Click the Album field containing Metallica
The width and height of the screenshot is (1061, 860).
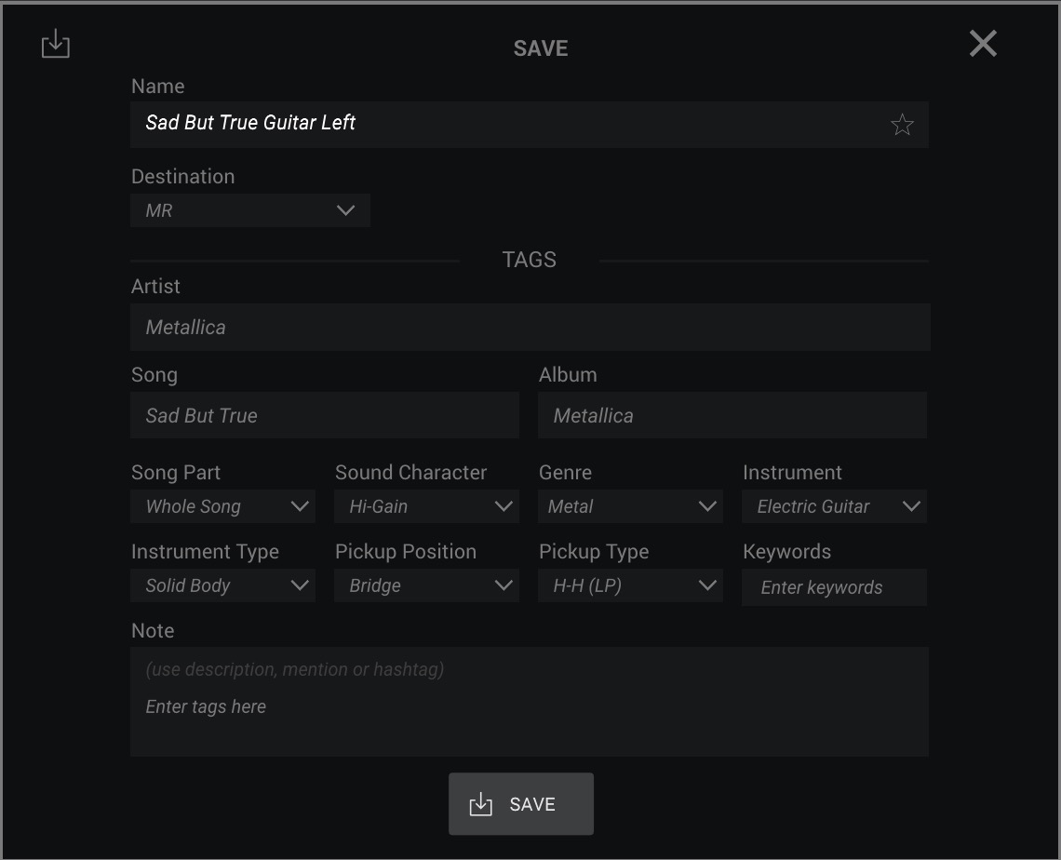732,415
